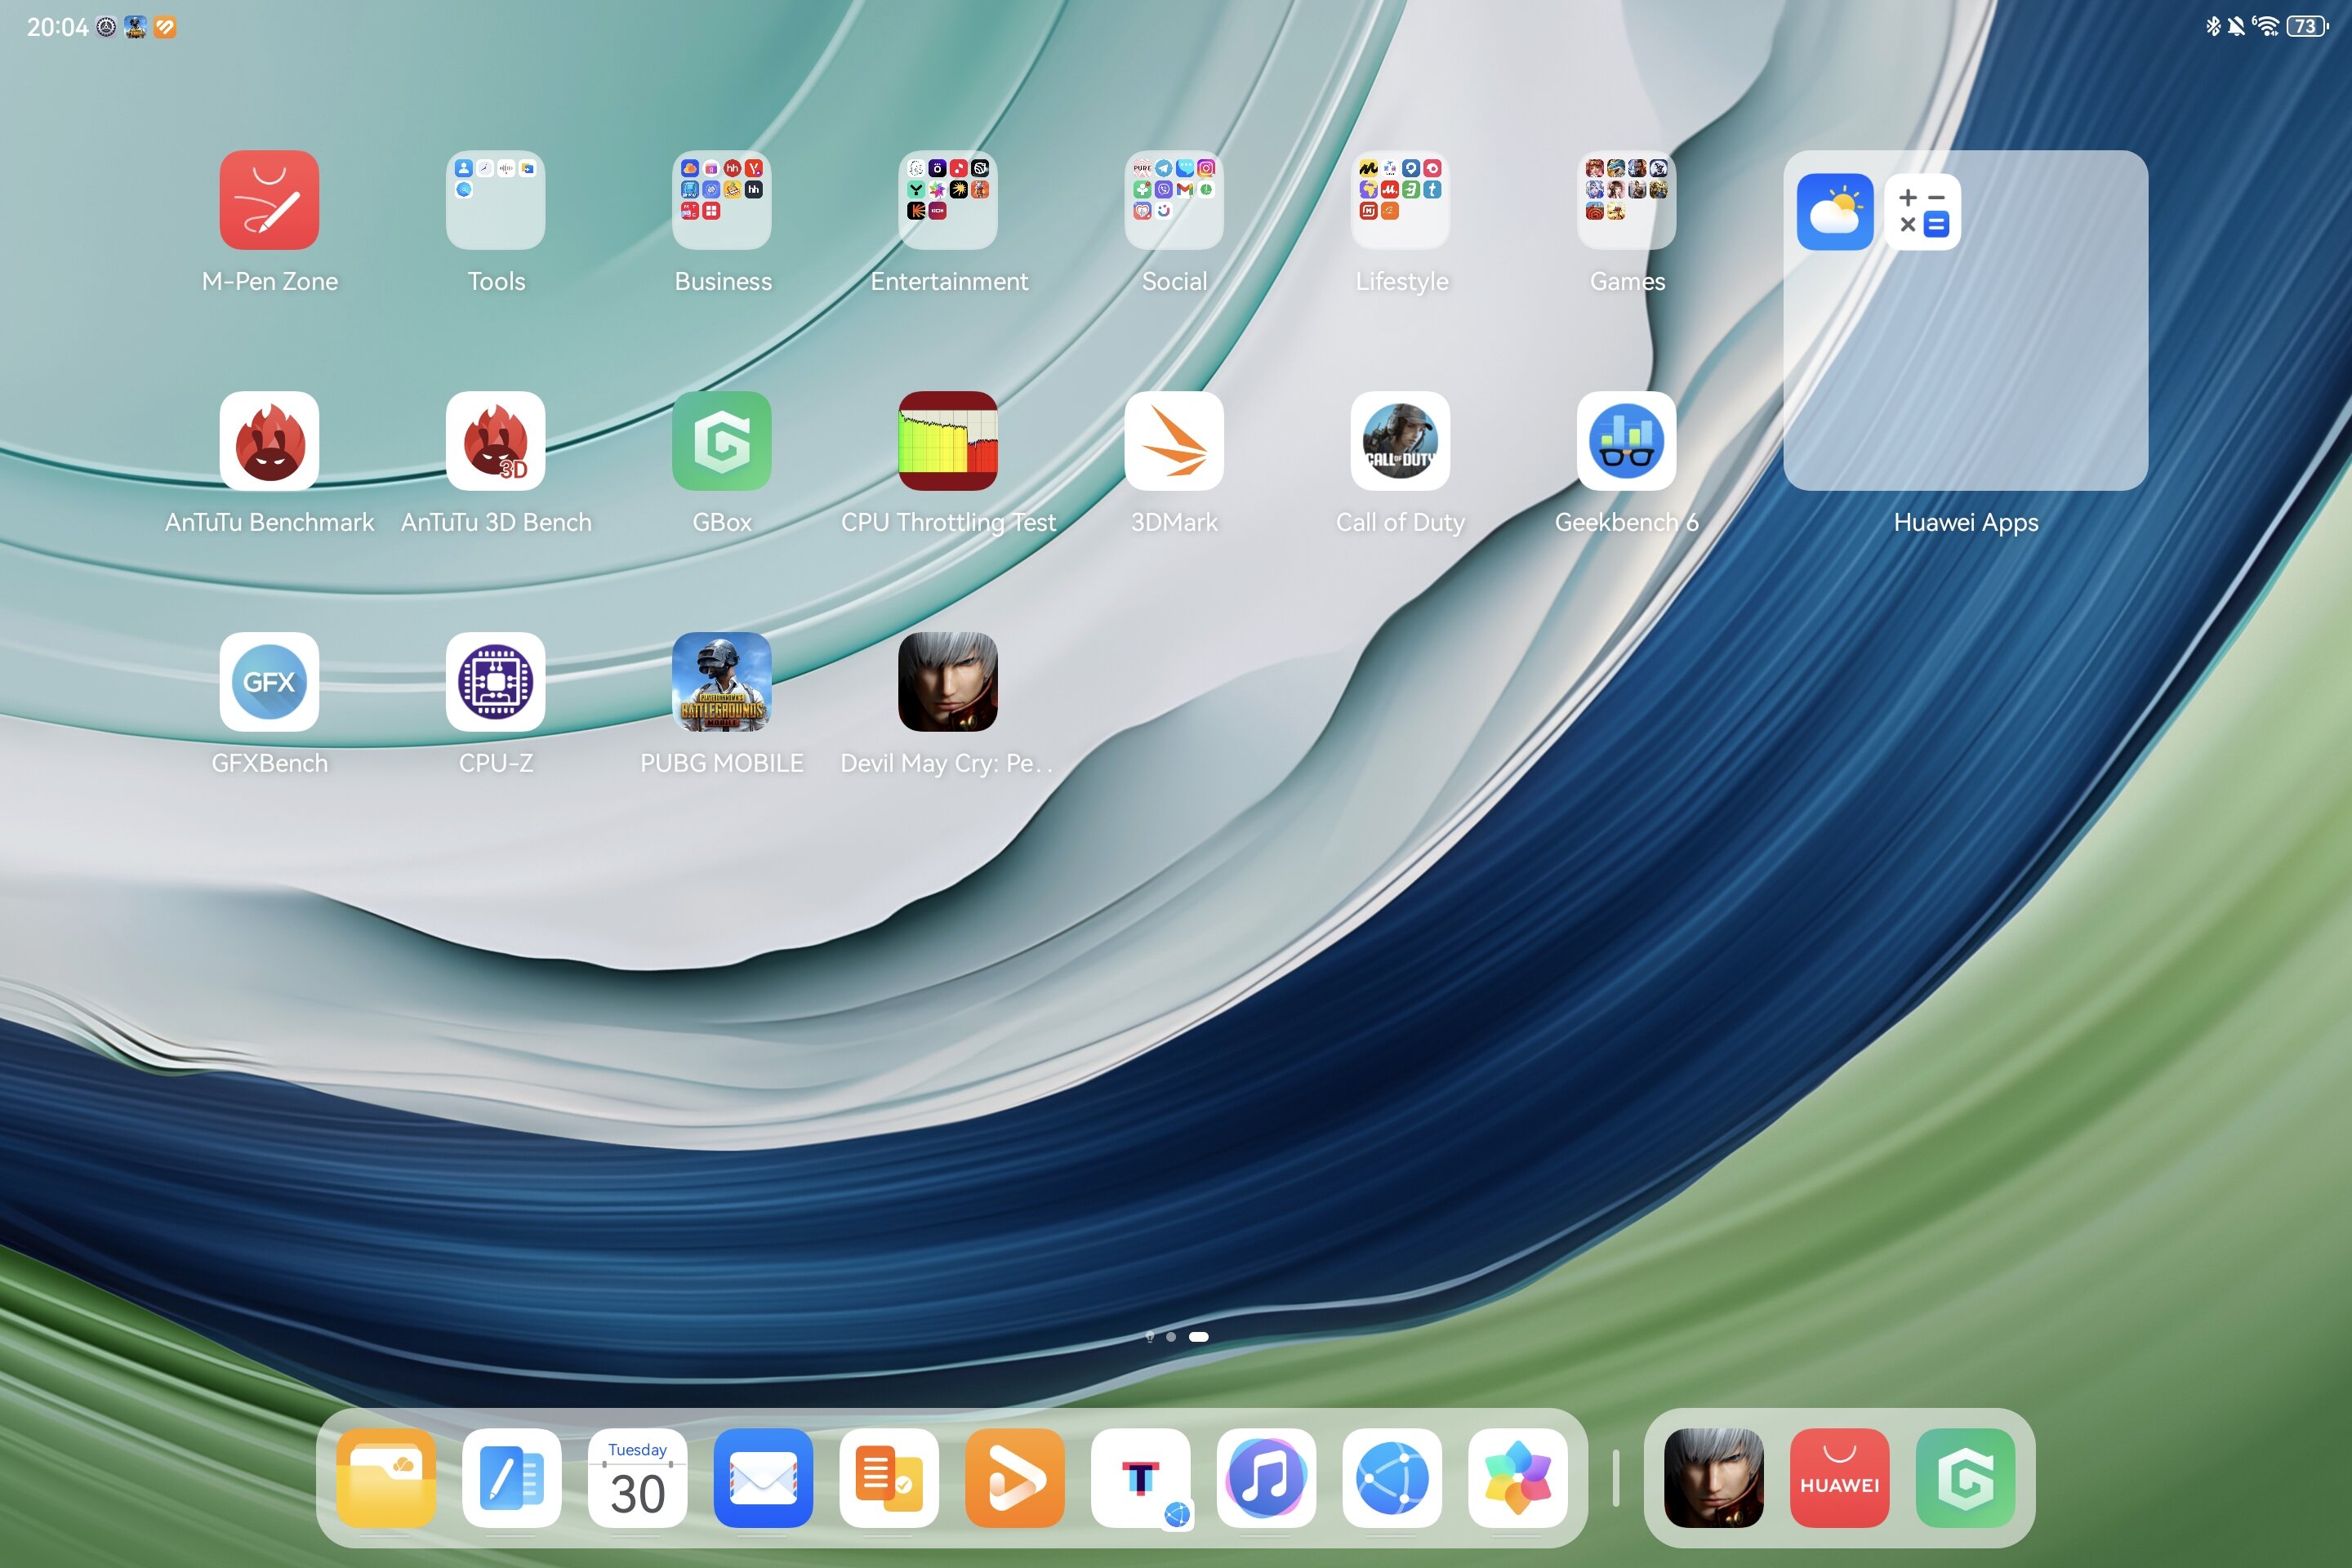Screen dimensions: 2352x1568
Task: Open the M-Pen Zone app
Action: [269, 200]
